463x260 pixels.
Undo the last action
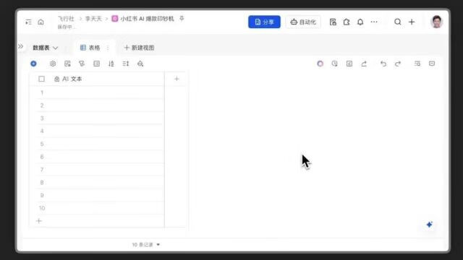[383, 64]
